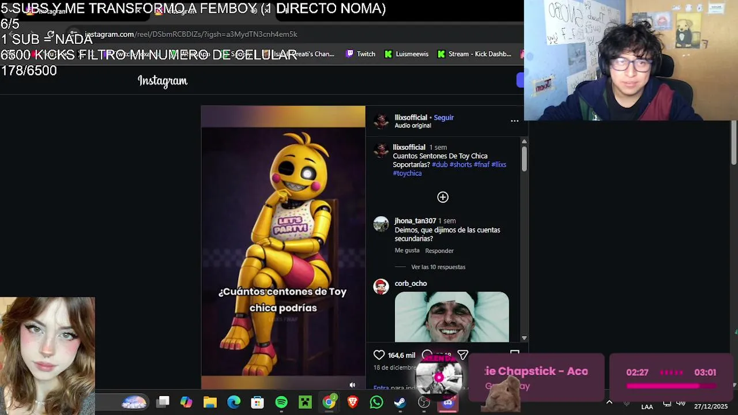Share the reel with the paper plane icon
The width and height of the screenshot is (738, 415).
462,355
